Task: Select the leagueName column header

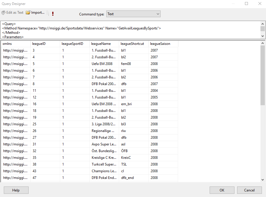Action: [104, 44]
